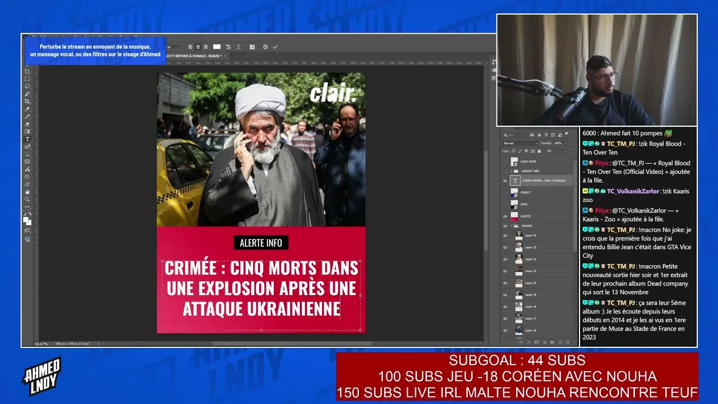Image resolution: width=718 pixels, height=404 pixels.
Task: Open the layer Fill dropdown
Action: 564,151
